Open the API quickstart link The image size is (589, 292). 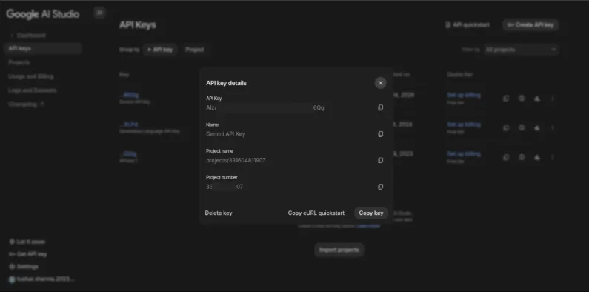click(467, 25)
